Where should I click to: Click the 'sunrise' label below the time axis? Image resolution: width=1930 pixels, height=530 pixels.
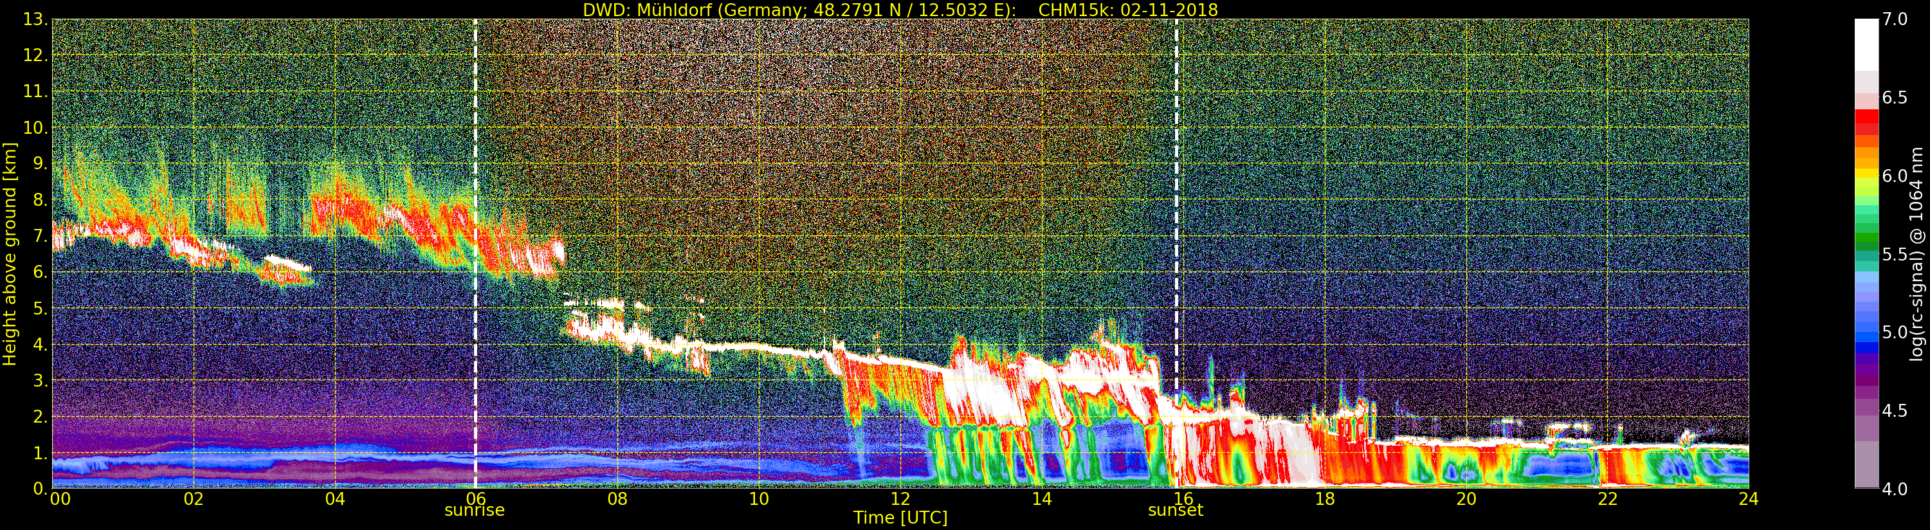tap(474, 511)
